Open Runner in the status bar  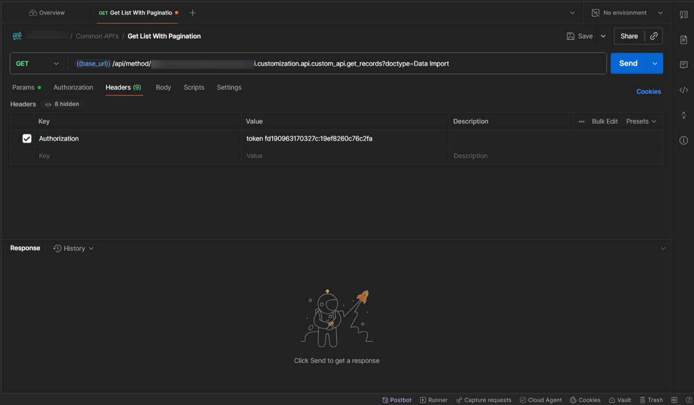(x=434, y=400)
